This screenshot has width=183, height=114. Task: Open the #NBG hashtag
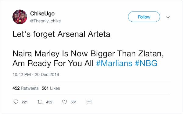pos(146,63)
